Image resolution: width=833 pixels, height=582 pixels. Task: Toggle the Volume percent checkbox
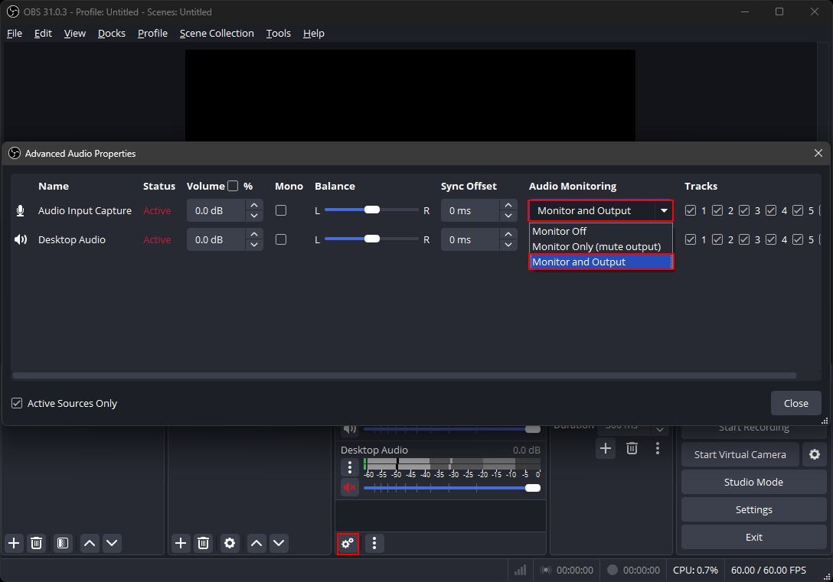coord(233,186)
